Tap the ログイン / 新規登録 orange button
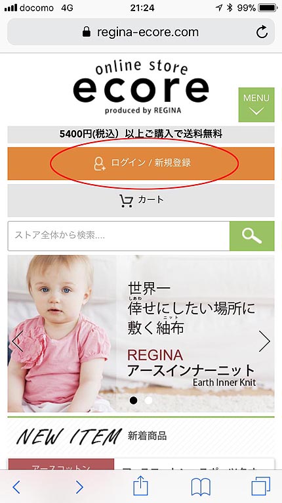 pyautogui.click(x=141, y=163)
